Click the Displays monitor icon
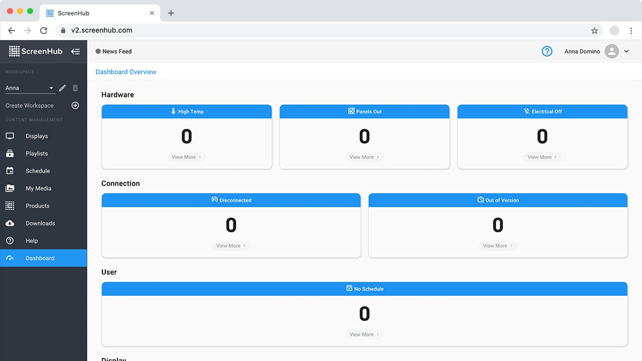This screenshot has width=642, height=361. 10,136
